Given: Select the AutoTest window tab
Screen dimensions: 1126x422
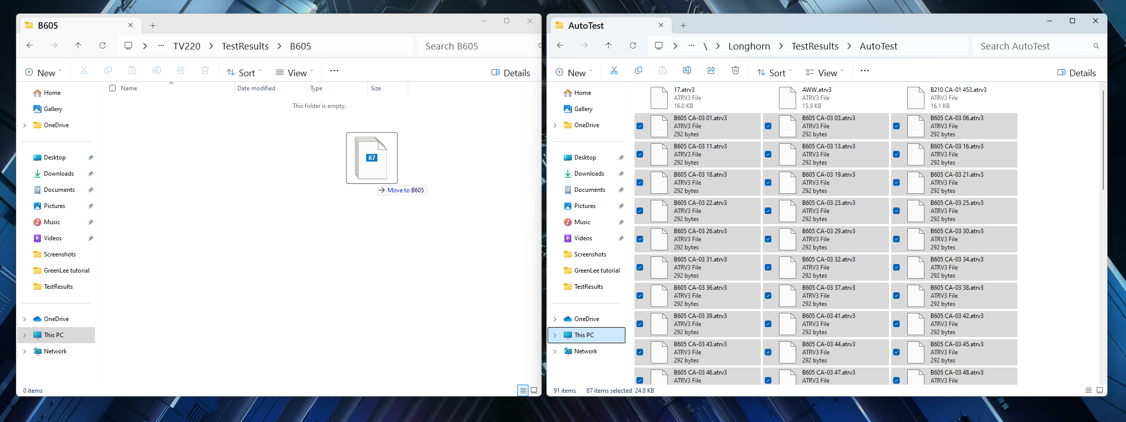Looking at the screenshot, I should [606, 26].
